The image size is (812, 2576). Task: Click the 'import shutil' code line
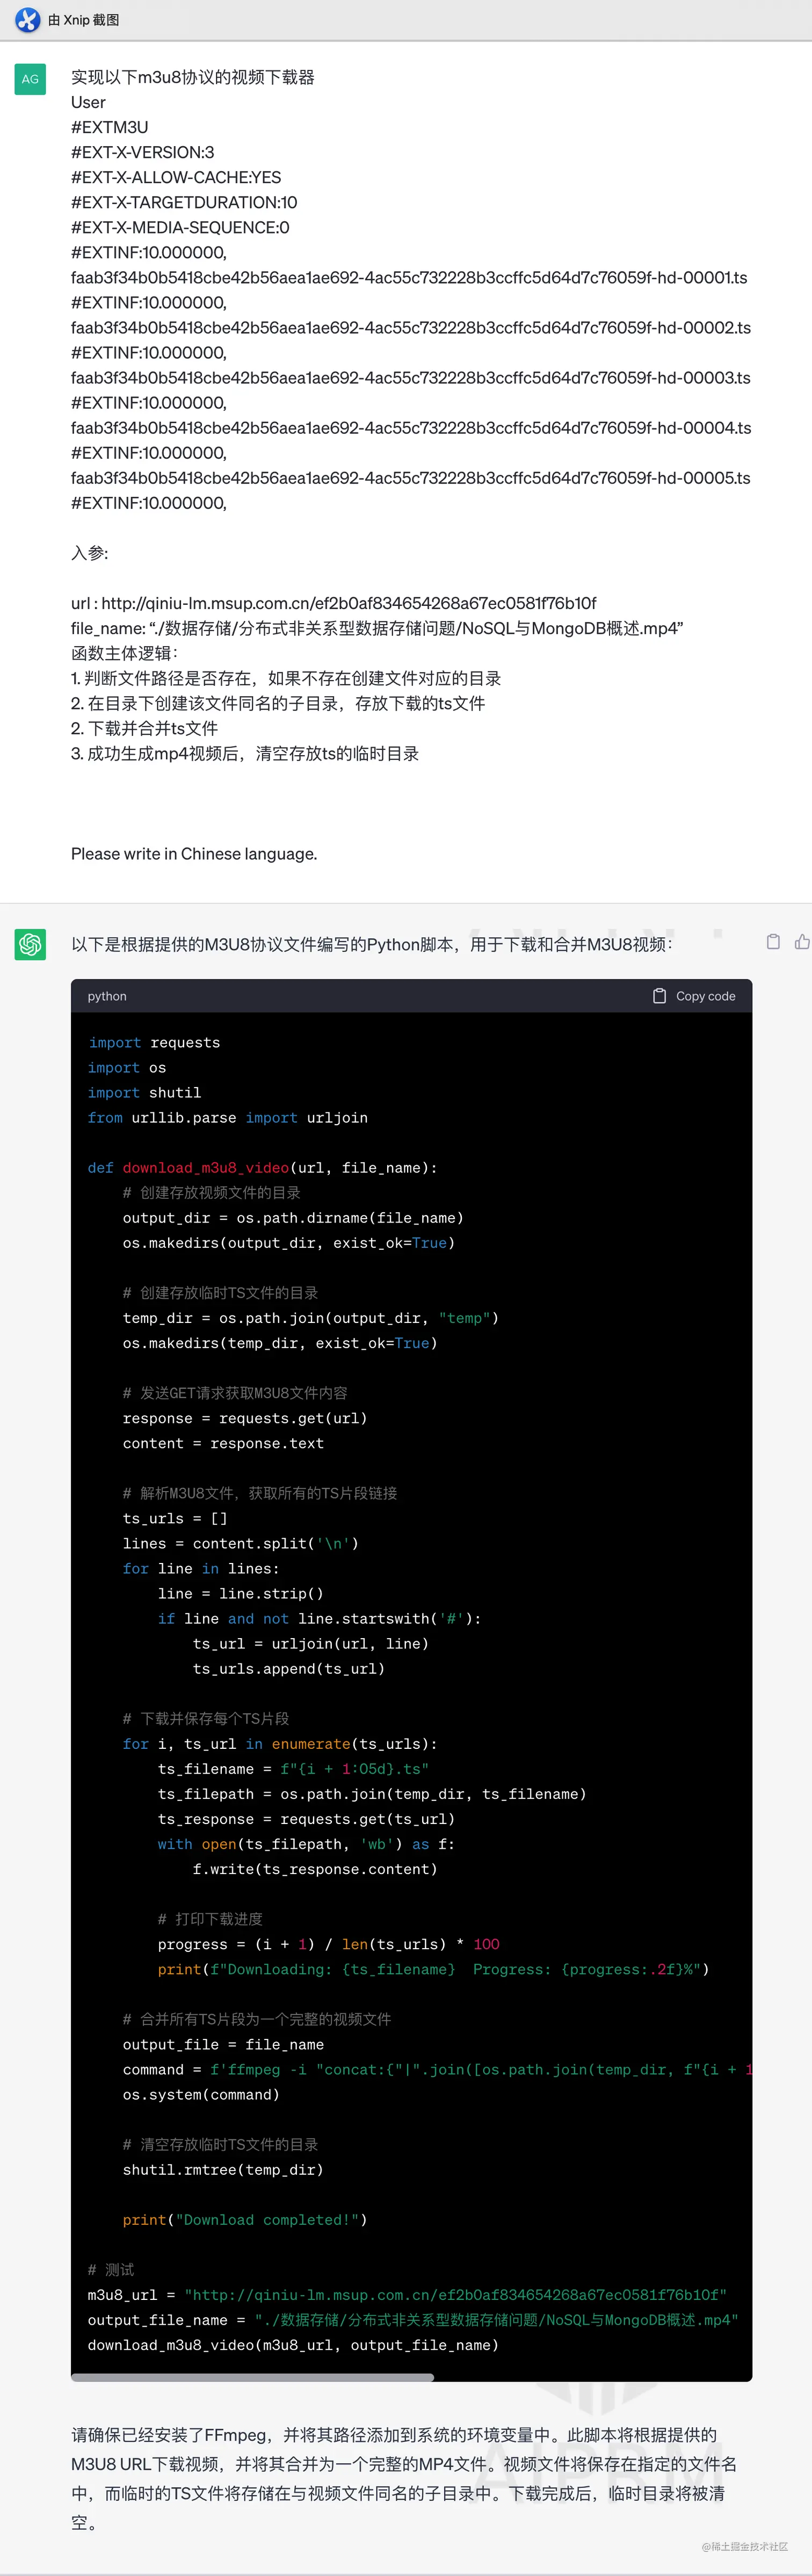coord(145,1092)
